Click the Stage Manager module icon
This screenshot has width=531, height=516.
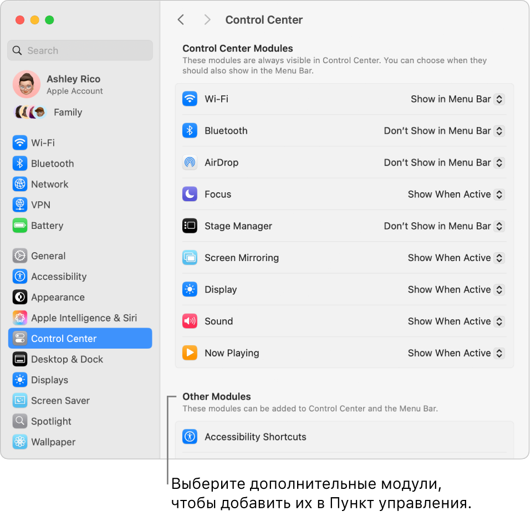[x=190, y=226]
